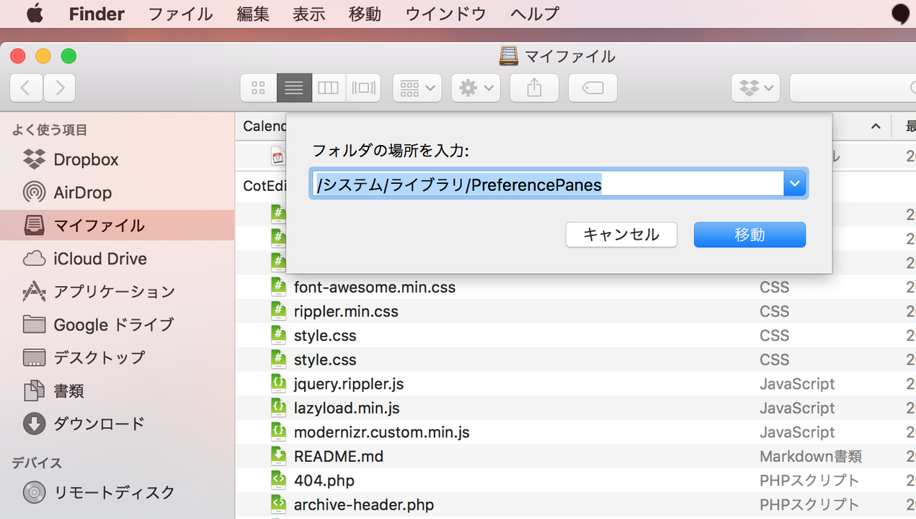The image size is (916, 519).
Task: Click the jquery.rippler.js file icon
Action: pyautogui.click(x=278, y=383)
